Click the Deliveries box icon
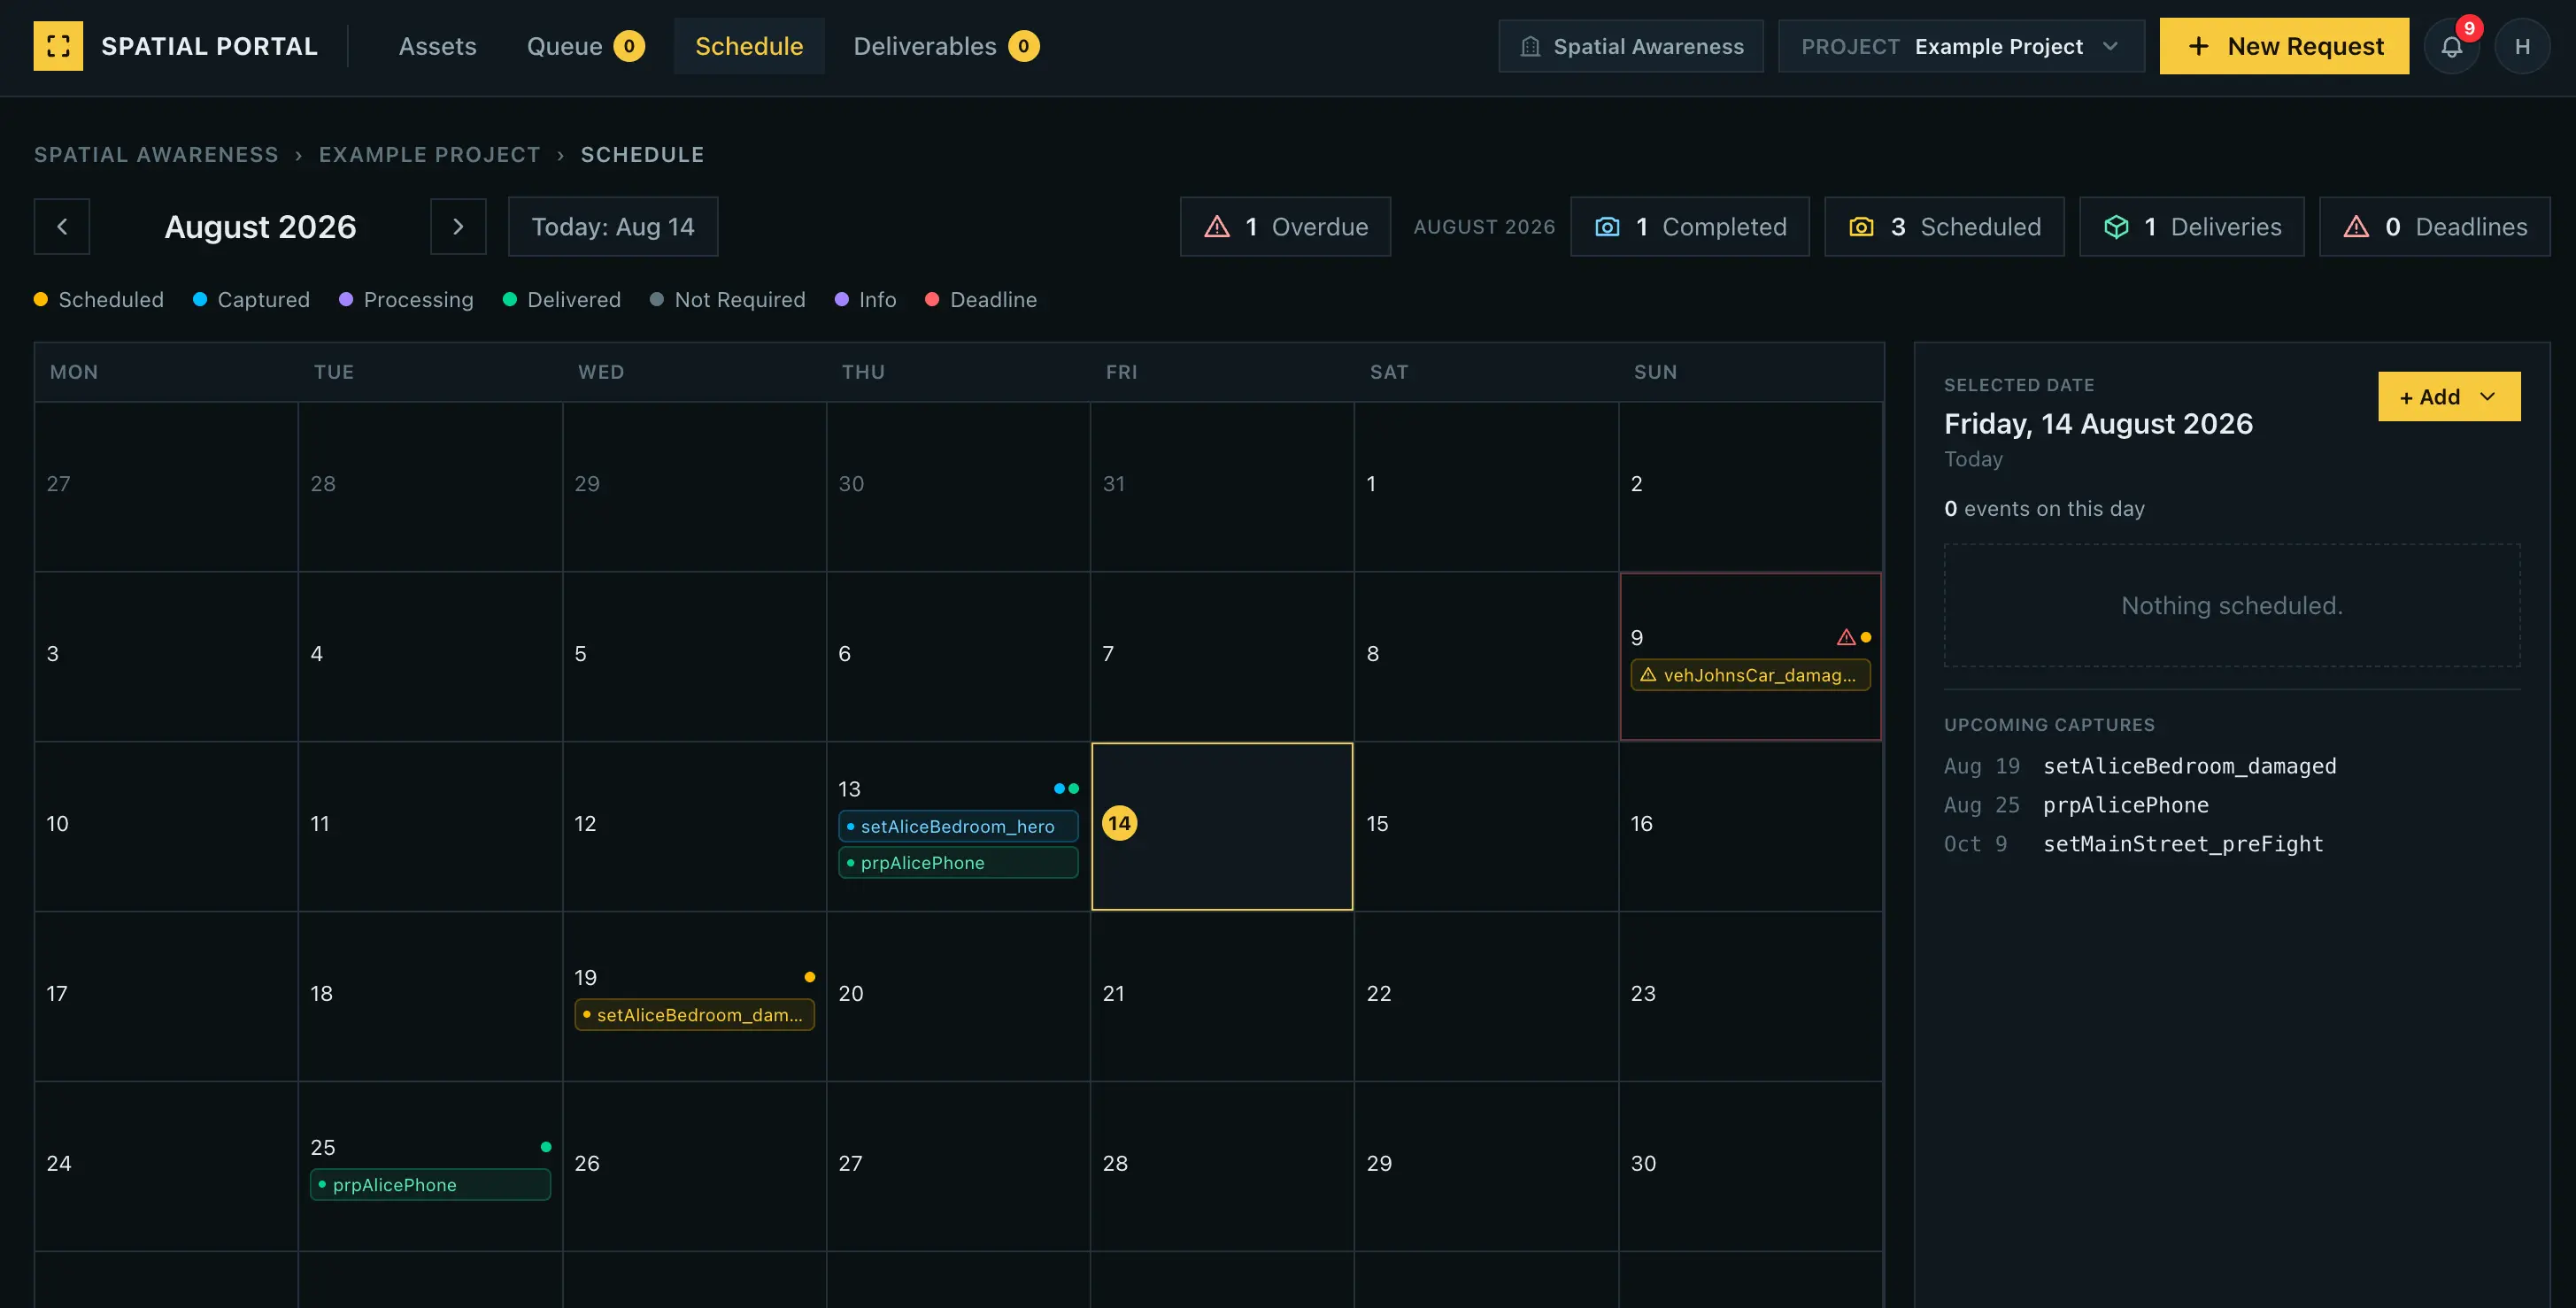The image size is (2576, 1308). [2116, 227]
